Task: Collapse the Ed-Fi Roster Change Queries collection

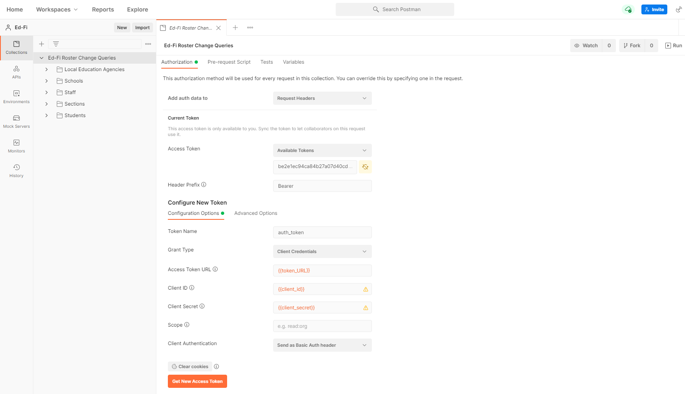Action: point(42,58)
